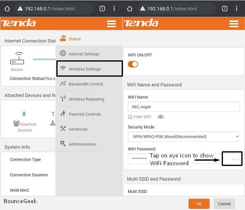Click Tenda logo in left window
This screenshot has height=210, width=245.
point(19,23)
